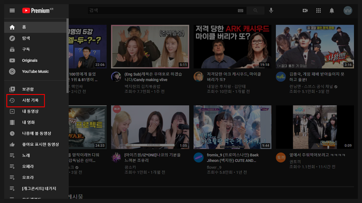The image size is (362, 203).
Task: Play the IZ*ONE 1:05 video thumbnail
Action: (150, 127)
